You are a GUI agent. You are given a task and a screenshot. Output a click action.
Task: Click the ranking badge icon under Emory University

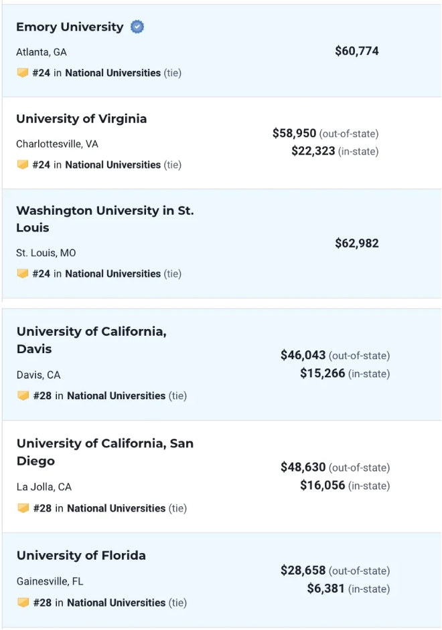[23, 73]
